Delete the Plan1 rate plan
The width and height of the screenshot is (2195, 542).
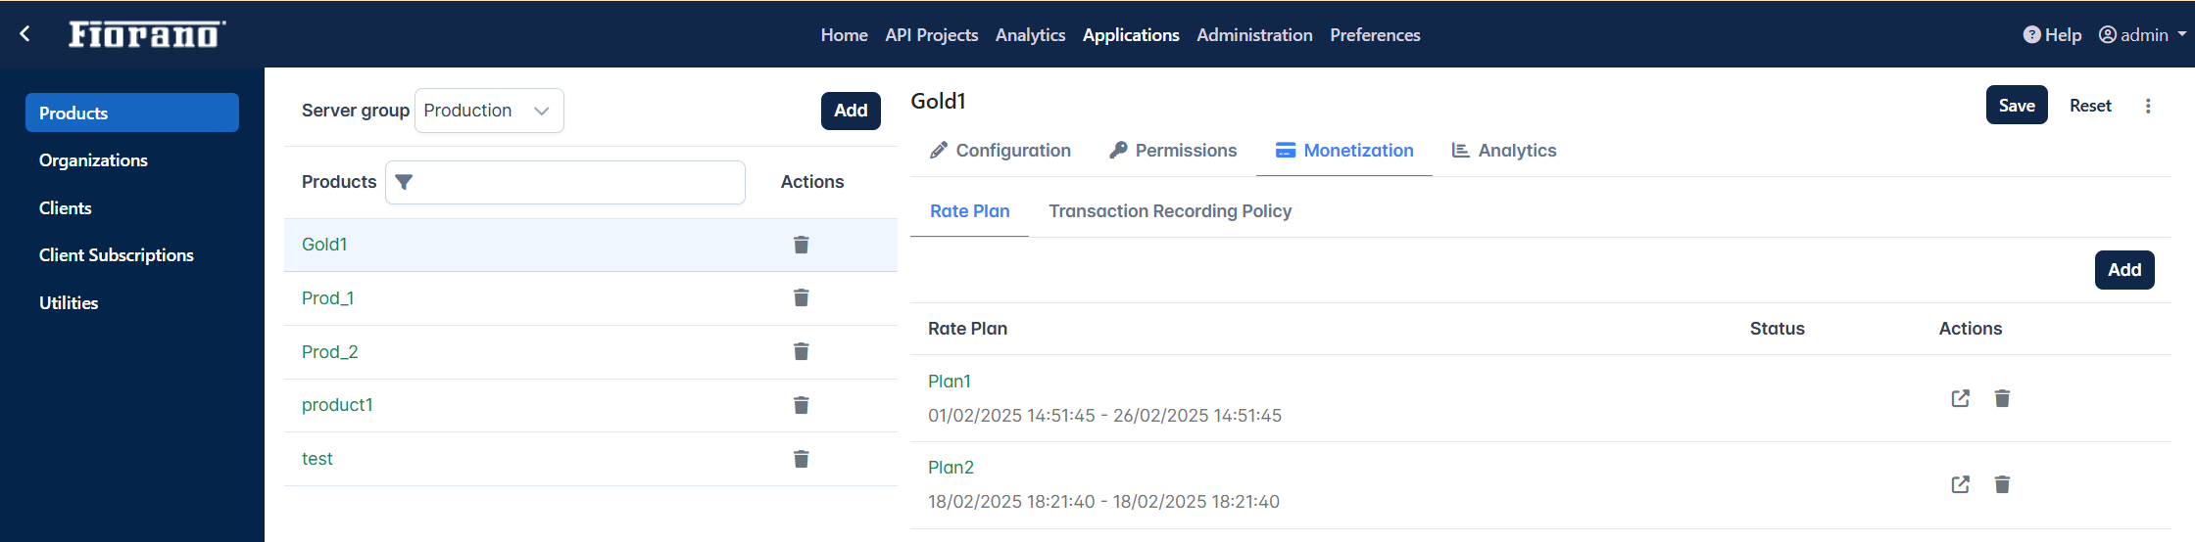[x=2002, y=398]
